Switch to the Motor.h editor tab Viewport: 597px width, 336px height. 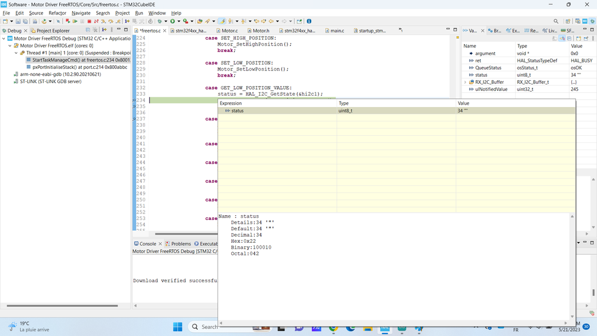pos(261,30)
